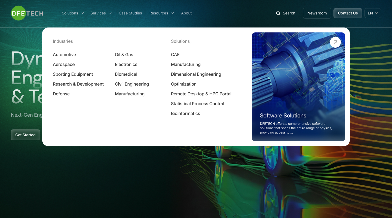Open the Sporting Equipment link
Image resolution: width=392 pixels, height=218 pixels.
pos(73,74)
